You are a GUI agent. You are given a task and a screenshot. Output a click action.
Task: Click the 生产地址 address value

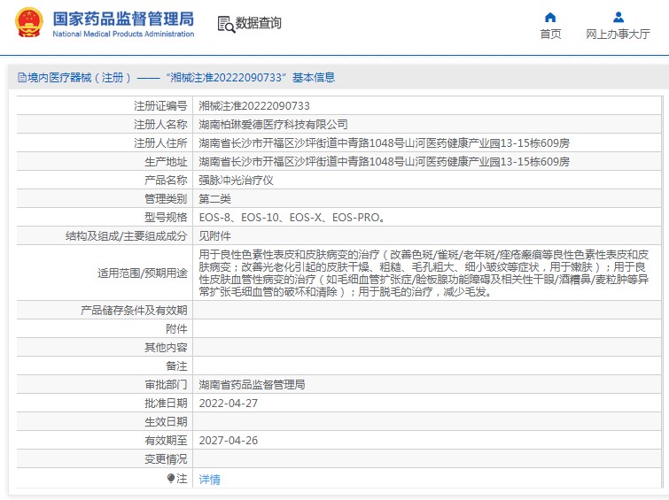point(384,162)
